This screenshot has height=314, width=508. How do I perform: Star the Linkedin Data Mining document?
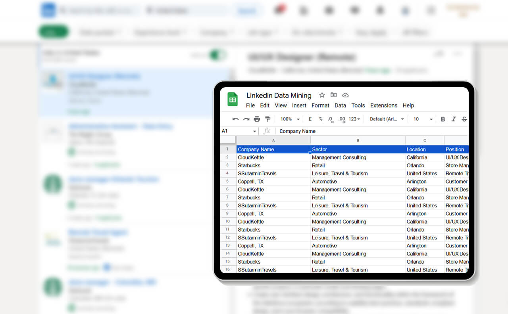(x=322, y=95)
